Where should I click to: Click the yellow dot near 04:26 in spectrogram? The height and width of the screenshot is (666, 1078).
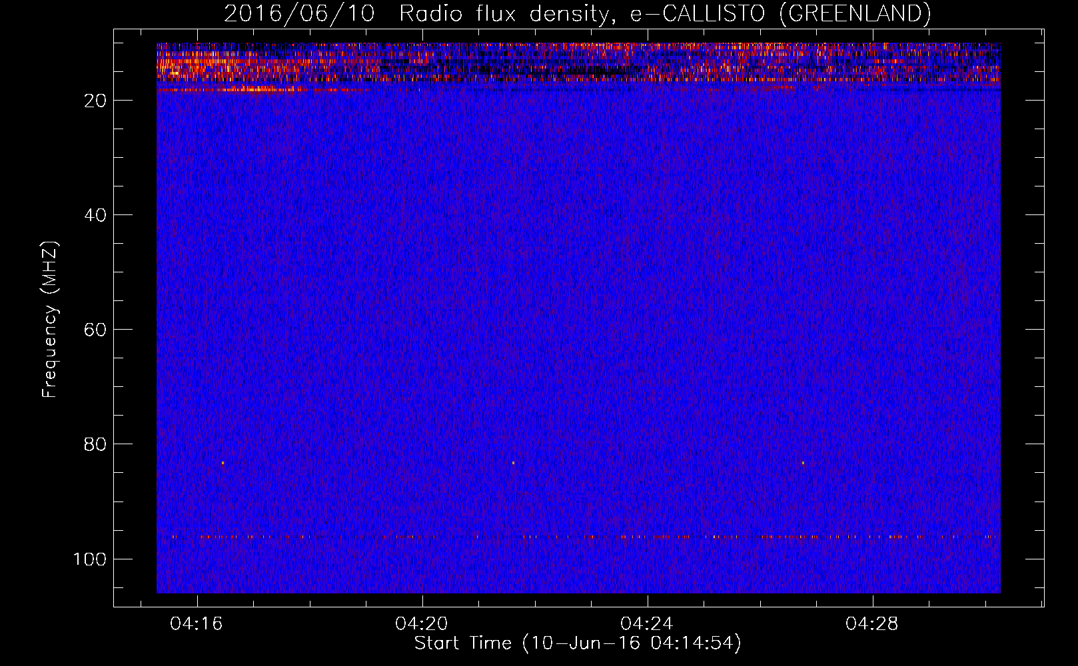tap(803, 463)
